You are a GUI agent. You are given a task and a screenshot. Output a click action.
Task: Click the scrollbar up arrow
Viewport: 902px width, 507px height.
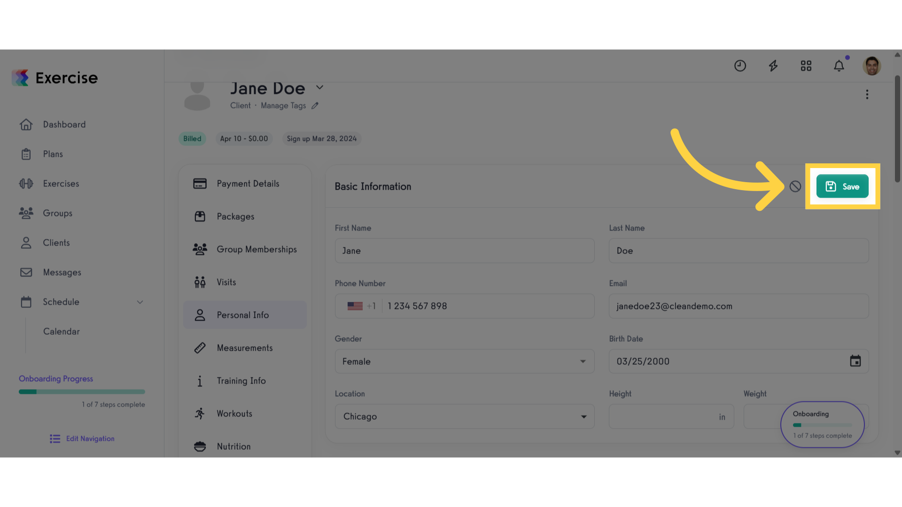897,54
